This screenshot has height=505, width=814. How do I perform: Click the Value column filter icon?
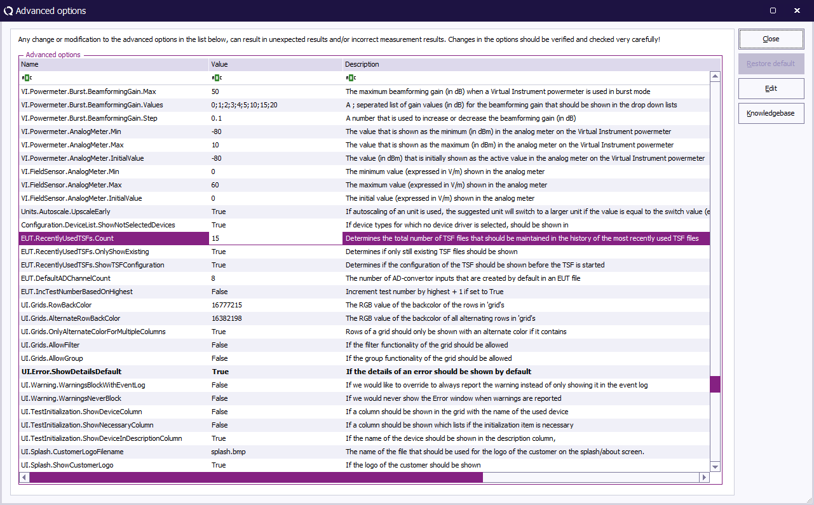pyautogui.click(x=216, y=77)
